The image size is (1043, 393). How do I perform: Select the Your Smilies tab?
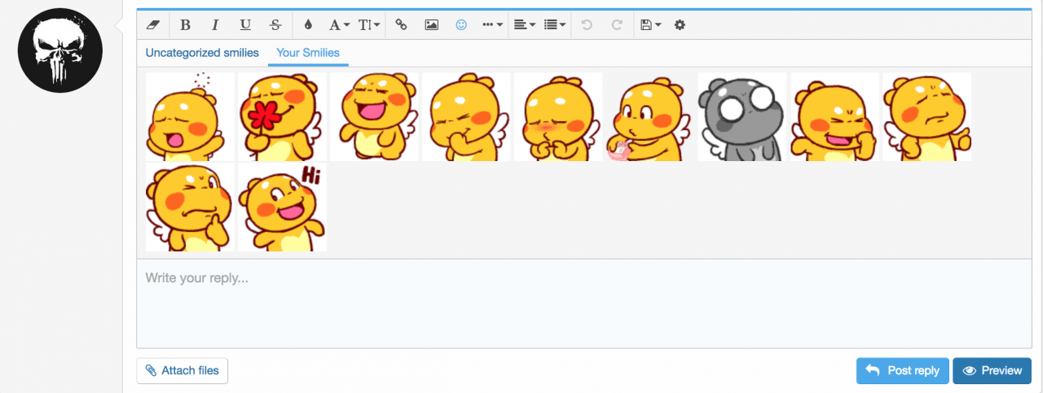[308, 53]
